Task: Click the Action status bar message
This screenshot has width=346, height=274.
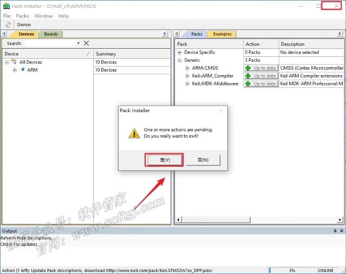Action: pos(107,270)
